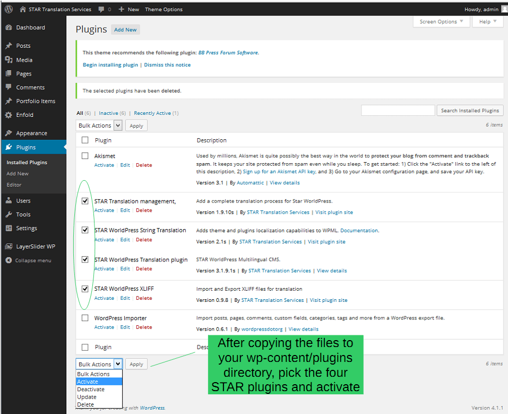Click the Portfolio Items pin icon
This screenshot has height=414, width=508.
pyautogui.click(x=8, y=101)
